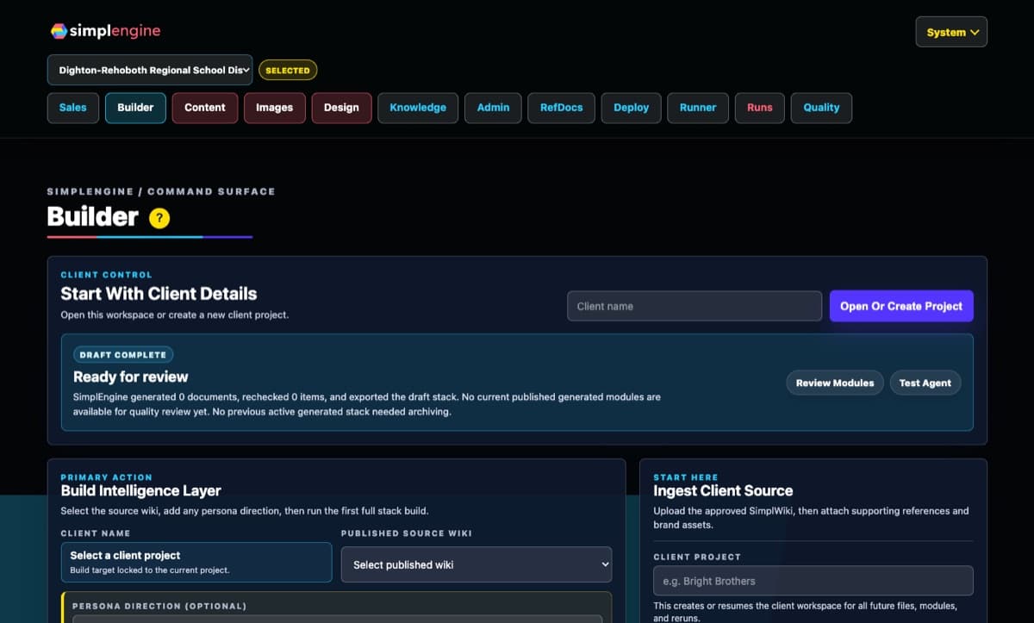Click the Build Intelligence Layer heading
1034x623 pixels.
click(x=141, y=491)
